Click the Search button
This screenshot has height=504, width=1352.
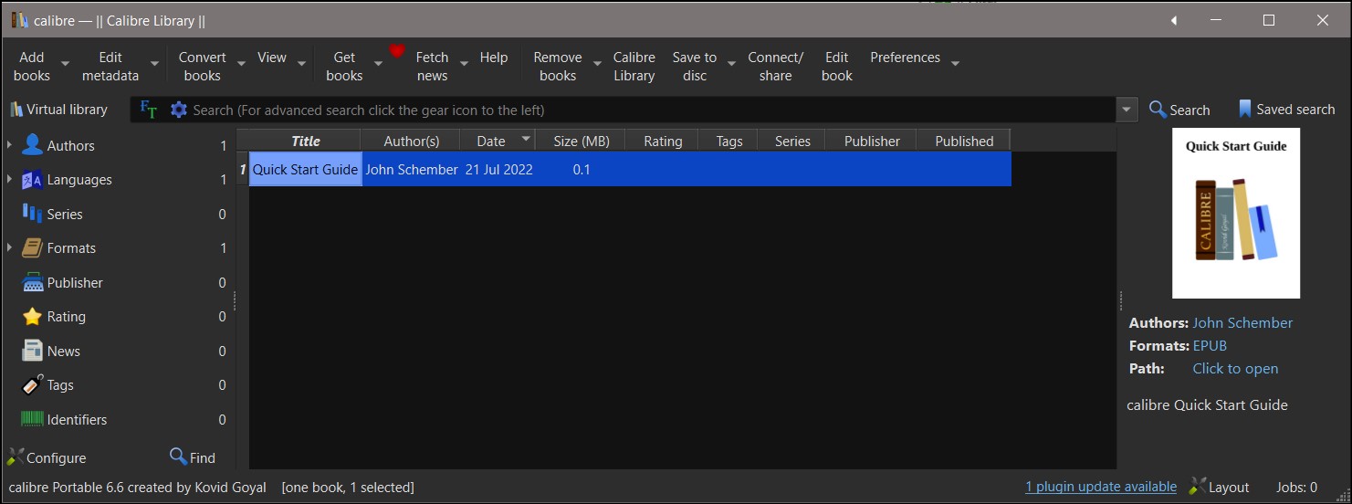tap(1179, 110)
